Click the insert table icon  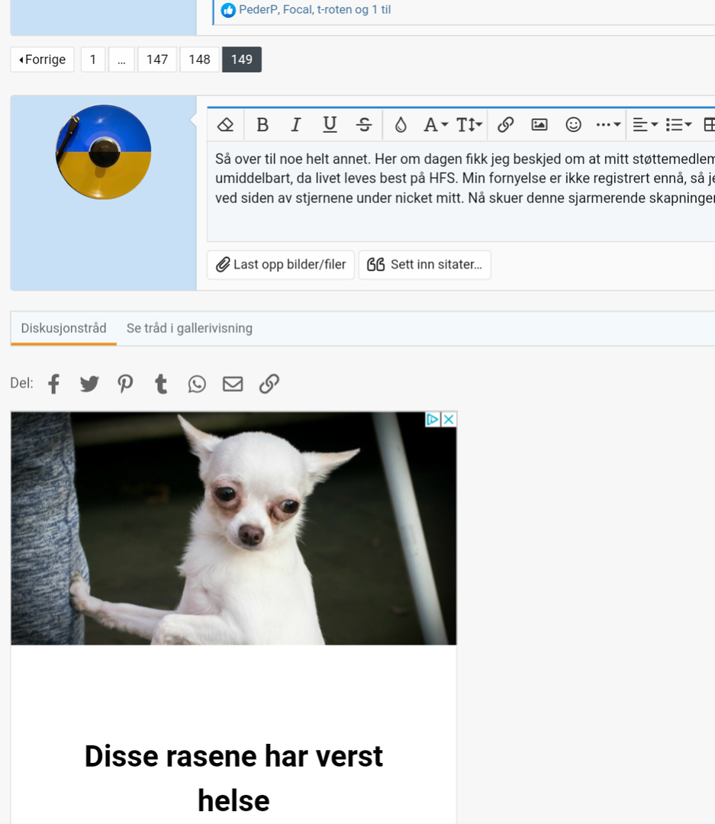coord(709,124)
